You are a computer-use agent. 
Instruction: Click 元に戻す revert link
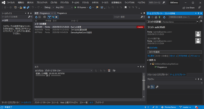click(151, 56)
